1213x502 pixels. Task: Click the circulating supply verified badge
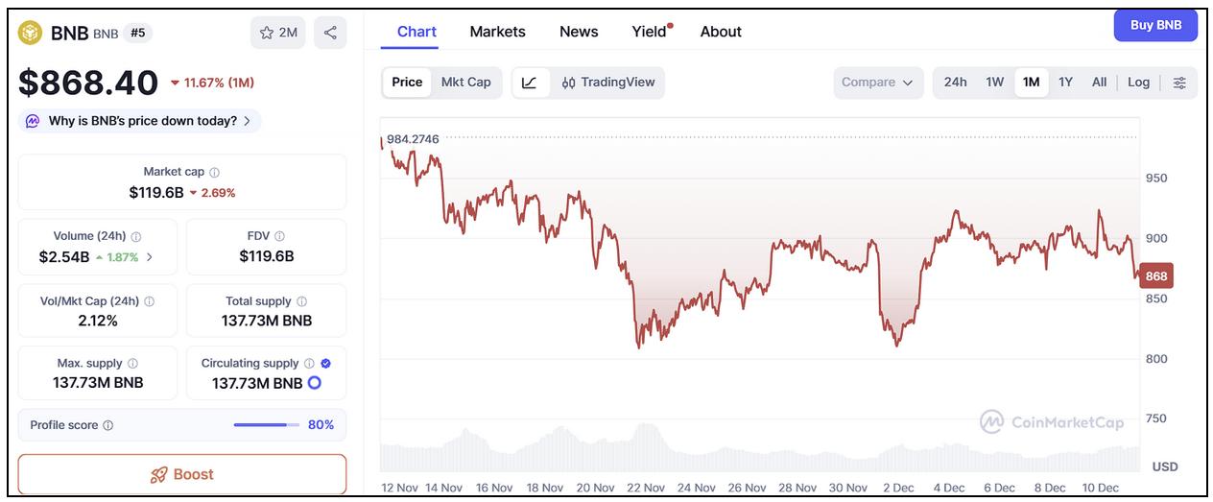[325, 364]
